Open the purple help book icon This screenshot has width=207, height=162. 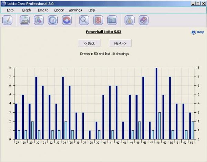click(144, 20)
